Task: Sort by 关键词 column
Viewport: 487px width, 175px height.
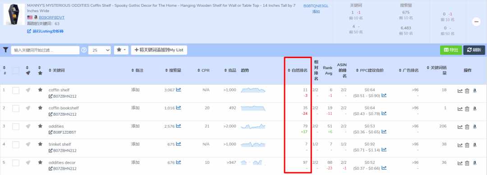Action: (x=56, y=71)
